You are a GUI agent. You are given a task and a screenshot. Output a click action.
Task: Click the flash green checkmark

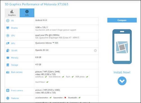coord(72,77)
